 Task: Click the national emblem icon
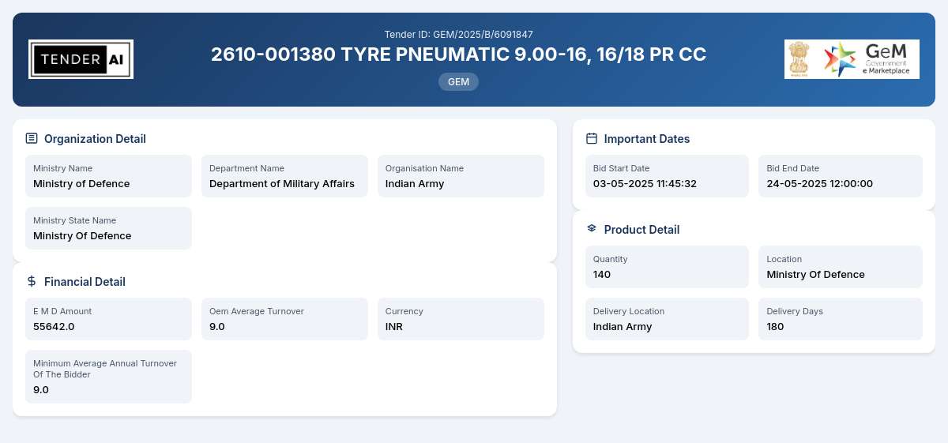pyautogui.click(x=799, y=59)
